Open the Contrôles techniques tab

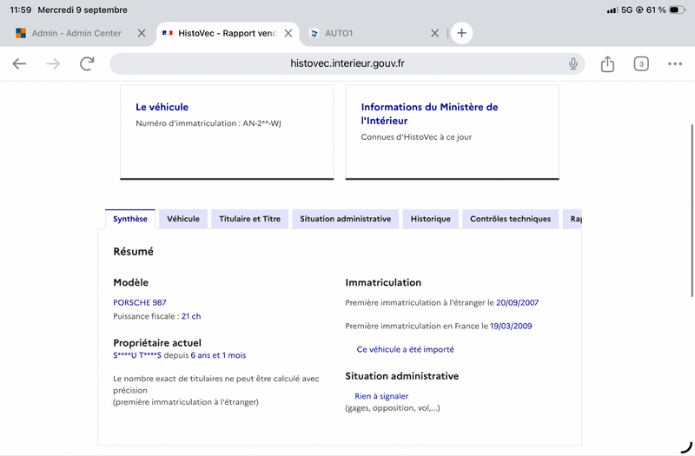point(510,219)
